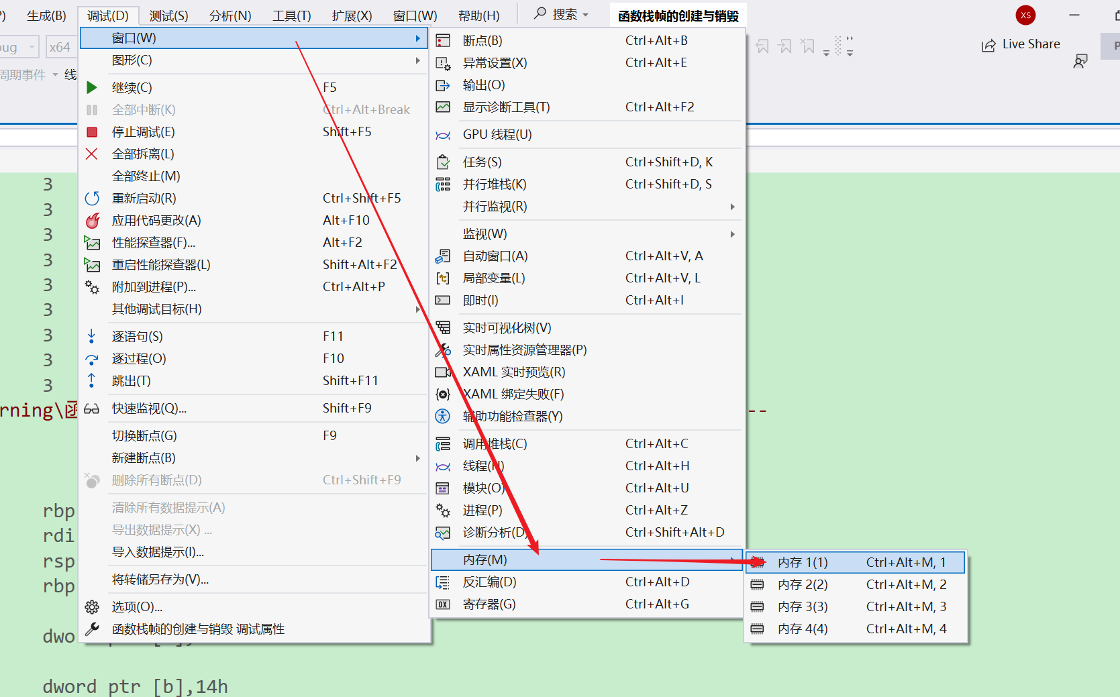Select 内存 3(3) memory window
The image size is (1120, 697).
pos(856,606)
